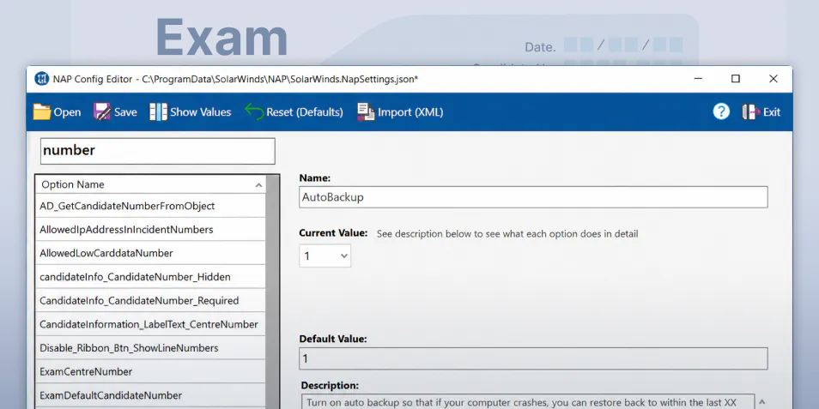Click the Open folder icon
819x409 pixels.
click(42, 111)
